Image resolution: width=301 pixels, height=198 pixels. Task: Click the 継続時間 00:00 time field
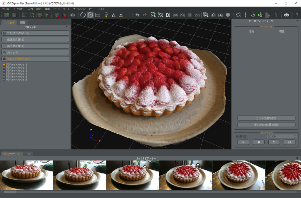tap(280, 136)
